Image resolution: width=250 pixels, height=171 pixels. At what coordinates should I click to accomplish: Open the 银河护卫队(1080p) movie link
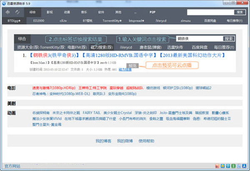click(178, 88)
